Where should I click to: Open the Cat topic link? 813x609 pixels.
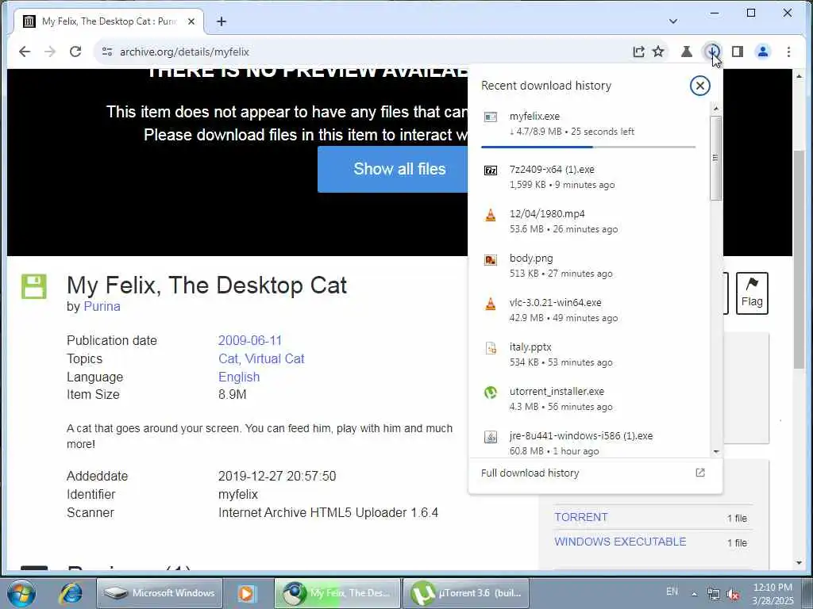pyautogui.click(x=229, y=358)
